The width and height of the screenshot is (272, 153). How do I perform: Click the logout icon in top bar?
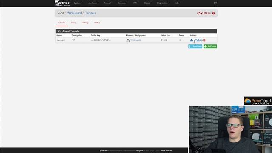click(215, 3)
